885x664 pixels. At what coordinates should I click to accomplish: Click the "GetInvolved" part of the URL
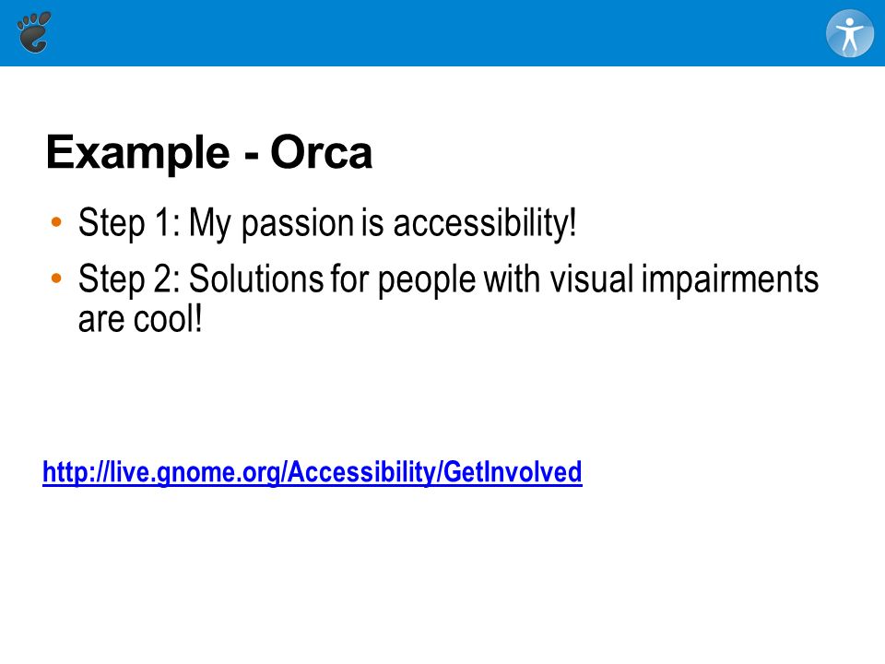513,471
